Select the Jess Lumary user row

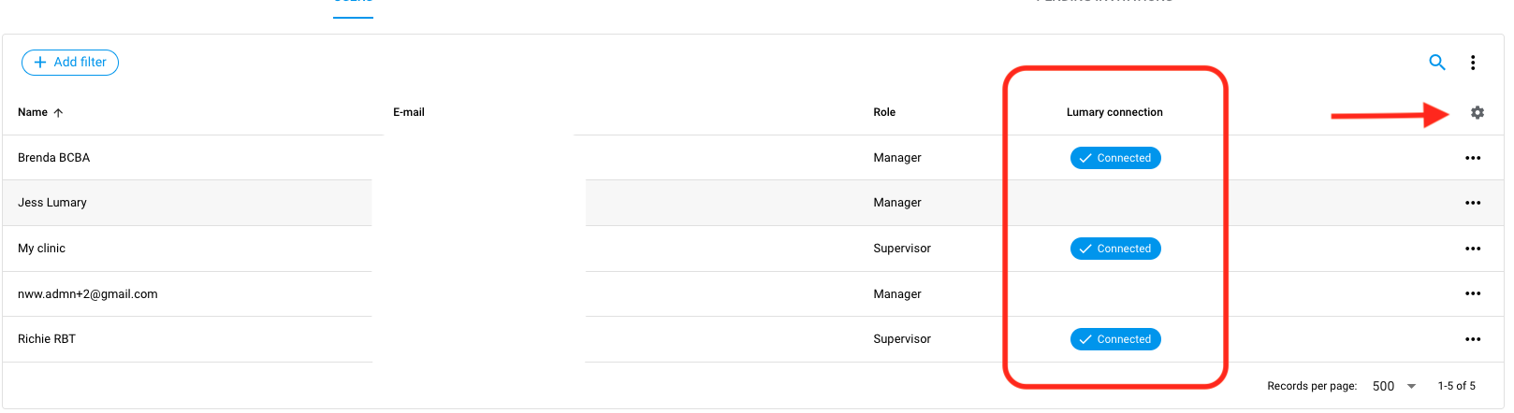[753, 203]
